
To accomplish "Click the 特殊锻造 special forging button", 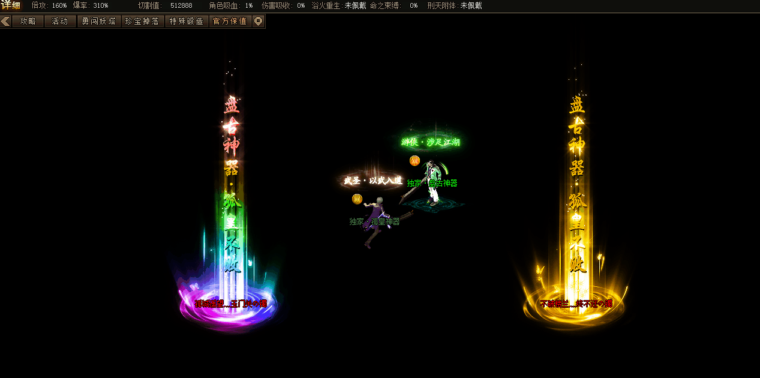I will coord(186,22).
